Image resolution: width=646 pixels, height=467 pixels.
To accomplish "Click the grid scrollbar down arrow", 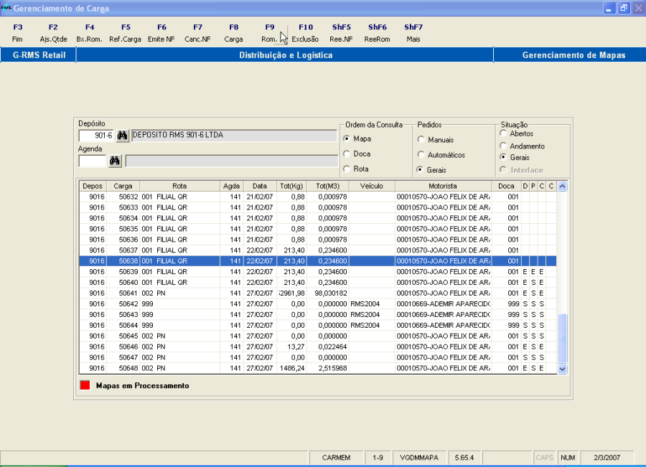I will [x=562, y=369].
